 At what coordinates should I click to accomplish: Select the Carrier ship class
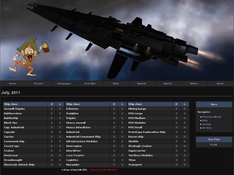[9, 136]
